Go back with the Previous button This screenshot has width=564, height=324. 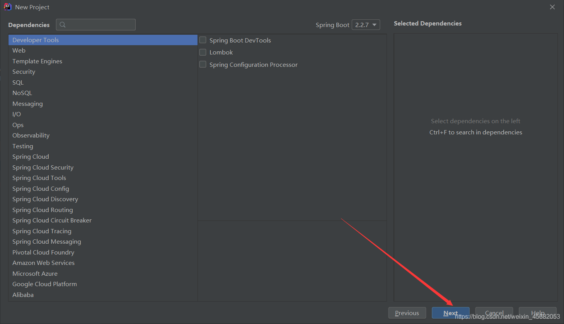[407, 313]
